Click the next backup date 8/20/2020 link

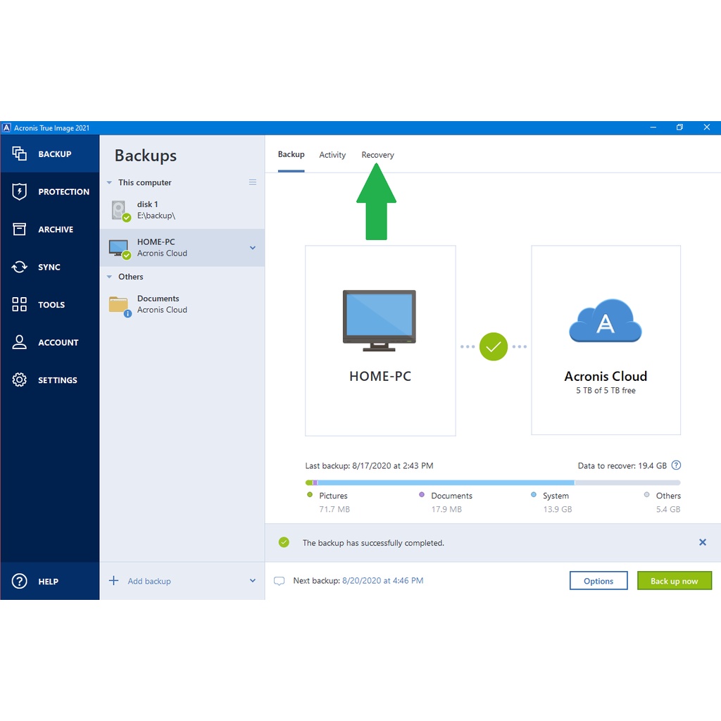tap(382, 581)
